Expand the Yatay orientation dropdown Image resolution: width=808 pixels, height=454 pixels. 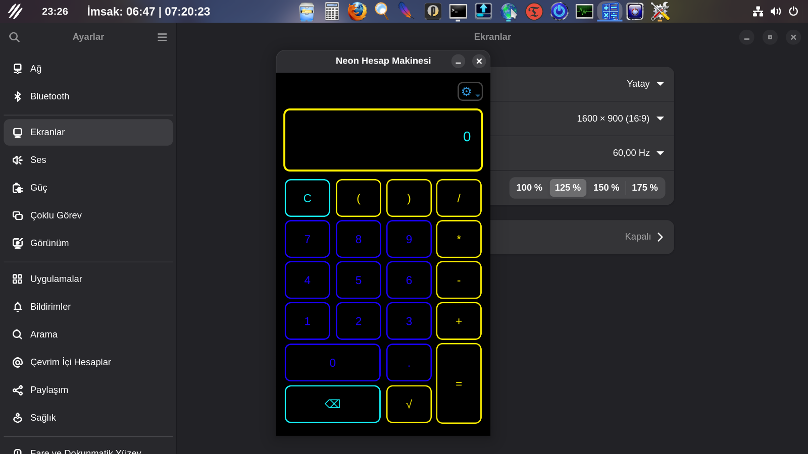point(645,84)
